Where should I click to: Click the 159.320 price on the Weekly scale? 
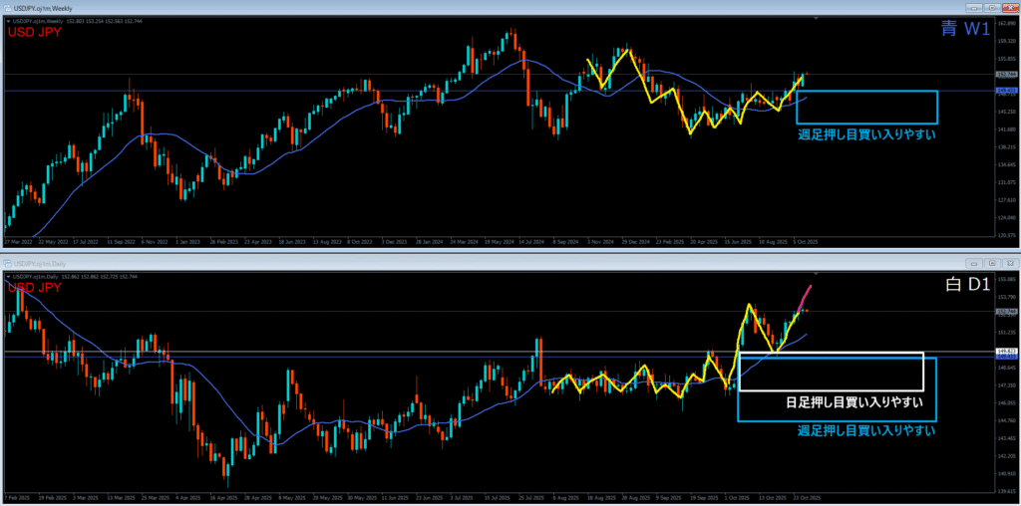tap(1007, 40)
